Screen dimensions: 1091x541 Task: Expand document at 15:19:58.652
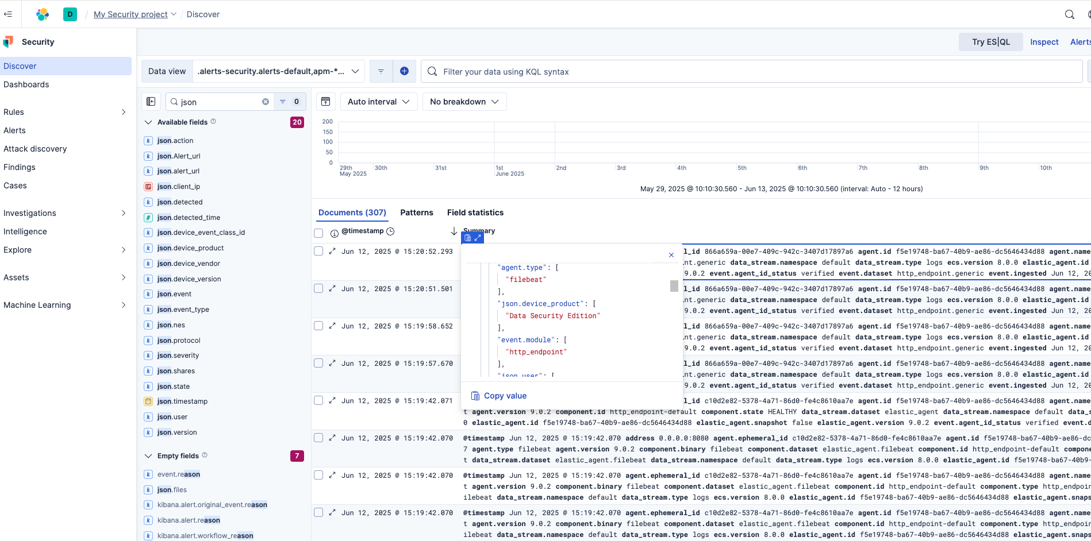click(332, 326)
